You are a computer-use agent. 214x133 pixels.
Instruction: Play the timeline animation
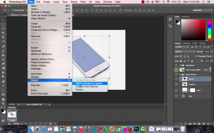click(35, 124)
